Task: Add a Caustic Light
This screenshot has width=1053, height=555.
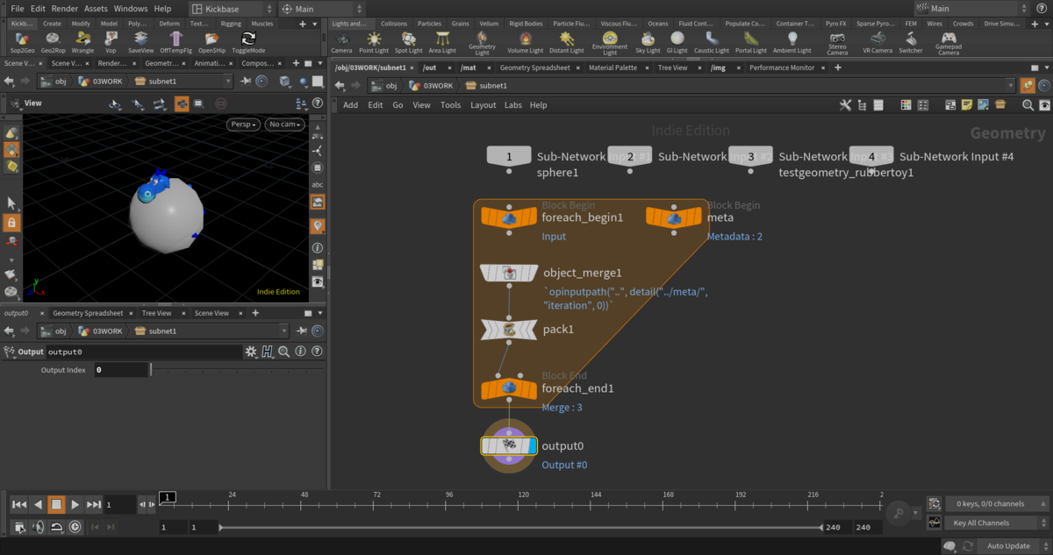Action: [711, 42]
